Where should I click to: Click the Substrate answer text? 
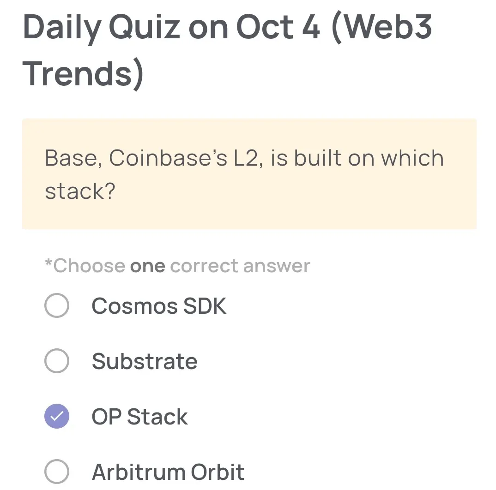144,361
